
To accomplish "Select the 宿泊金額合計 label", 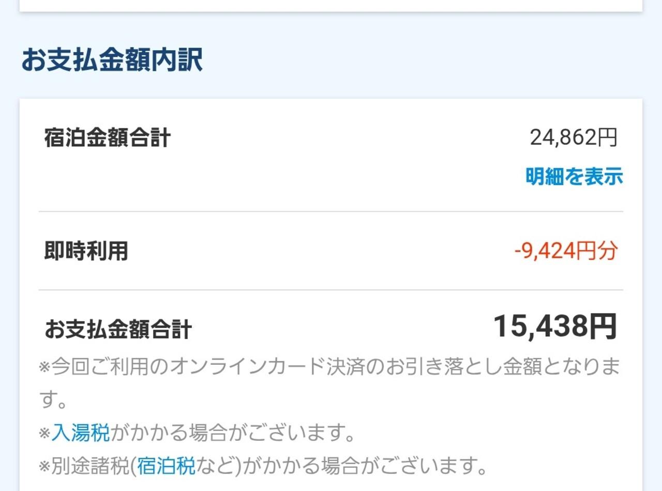I will pyautogui.click(x=107, y=139).
